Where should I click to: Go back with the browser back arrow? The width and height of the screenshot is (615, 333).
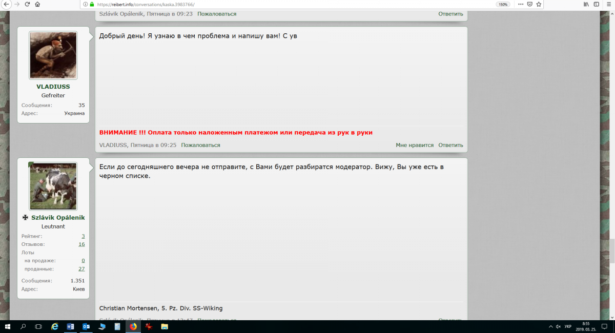point(6,4)
